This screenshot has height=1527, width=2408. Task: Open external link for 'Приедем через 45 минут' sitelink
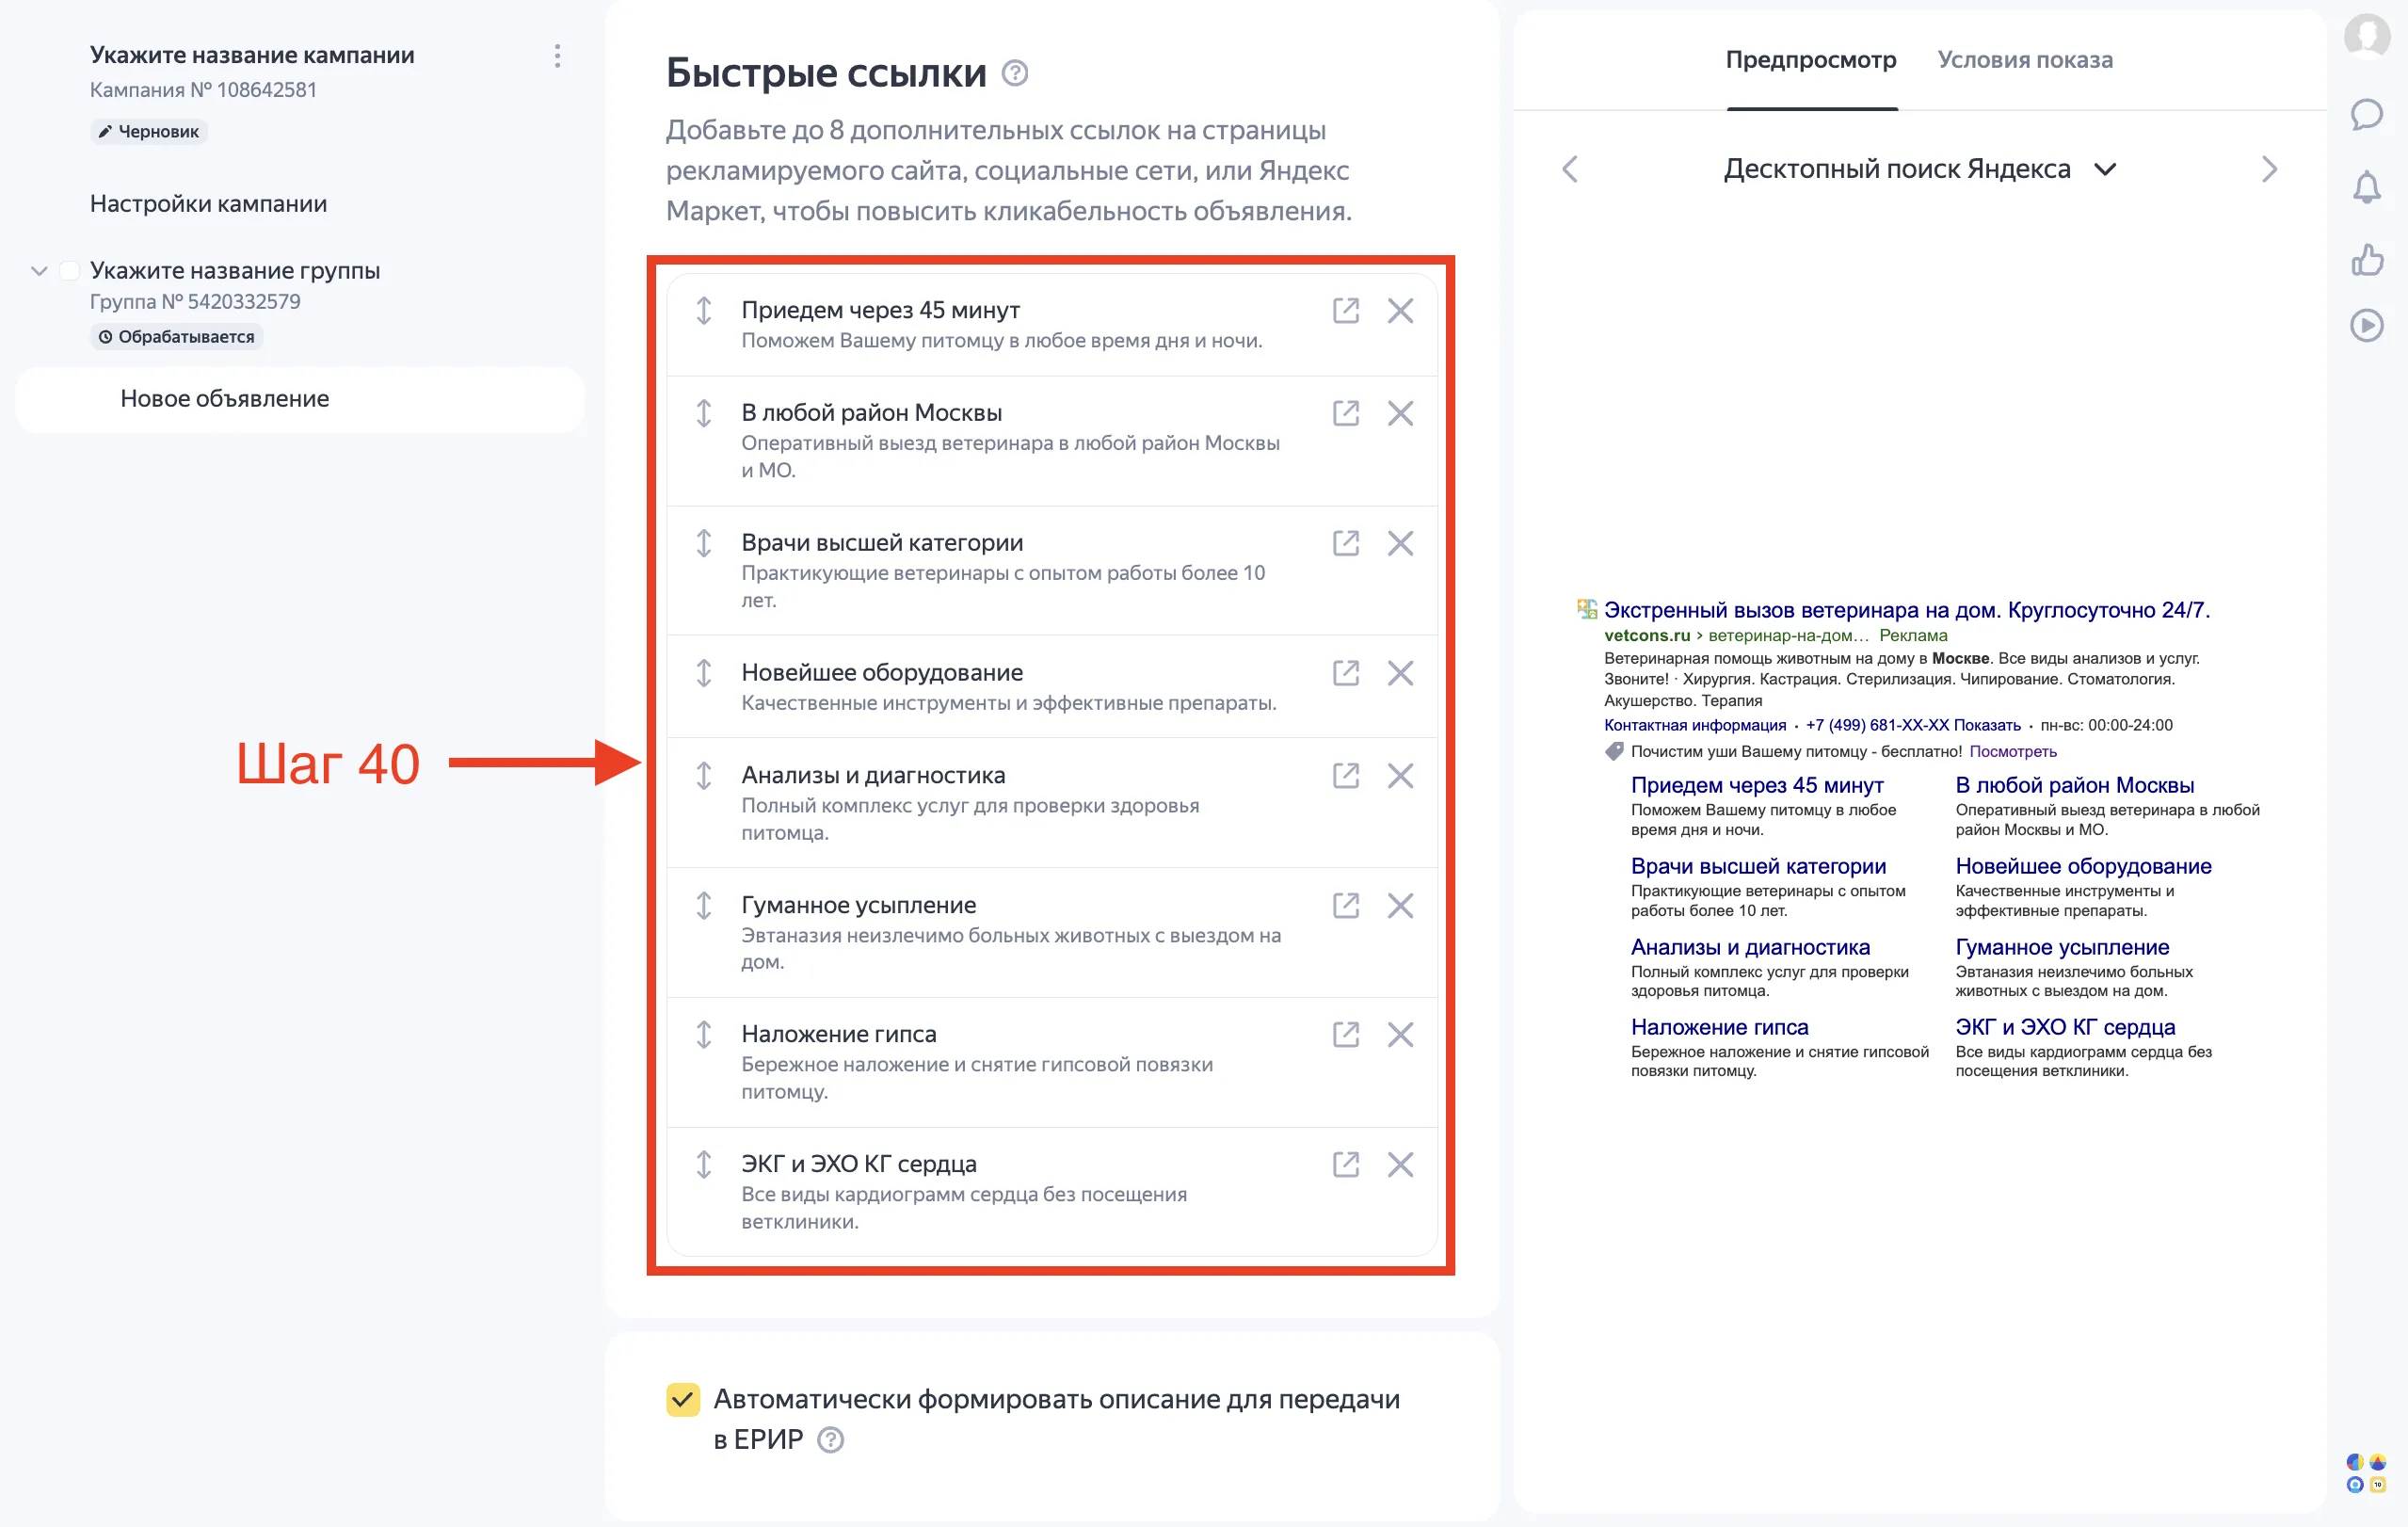1346,311
